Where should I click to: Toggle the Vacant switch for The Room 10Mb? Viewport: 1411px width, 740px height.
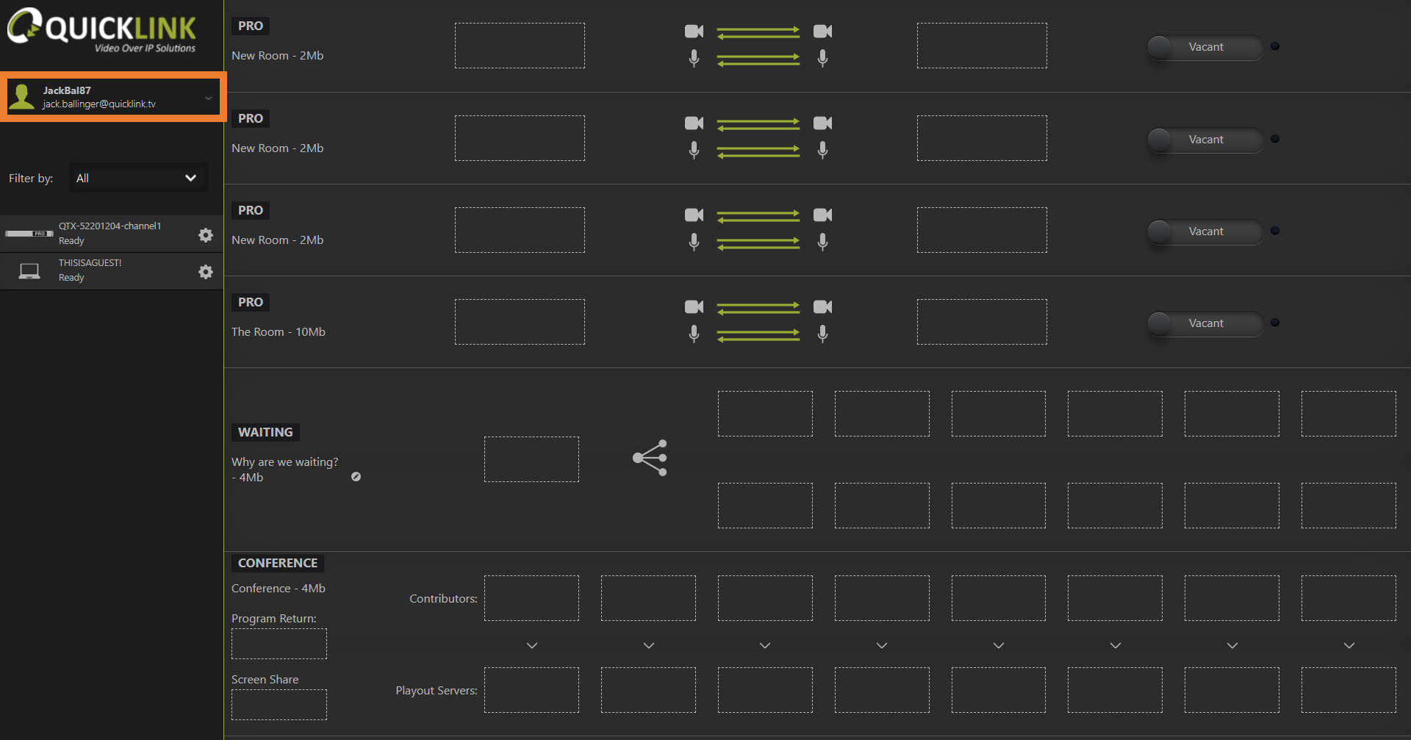(1204, 323)
